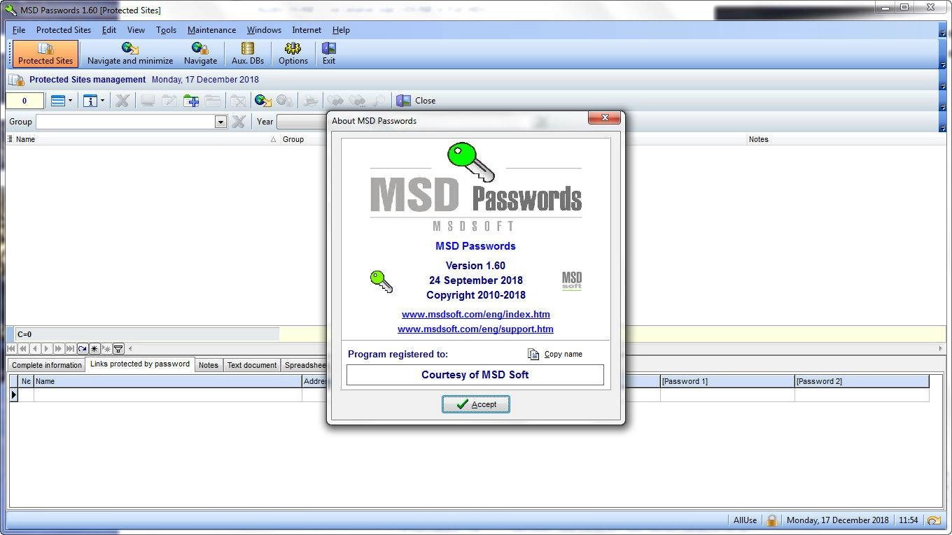Viewport: 952px width, 535px height.
Task: Click the gray X delete toolbar icon
Action: [122, 101]
